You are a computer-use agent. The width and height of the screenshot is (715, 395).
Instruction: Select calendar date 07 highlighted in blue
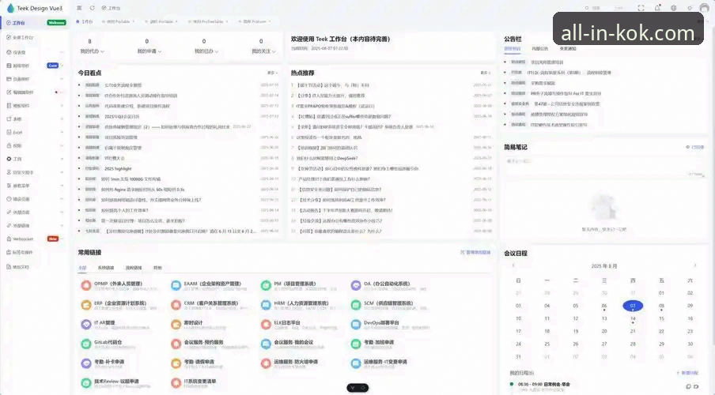[633, 306]
